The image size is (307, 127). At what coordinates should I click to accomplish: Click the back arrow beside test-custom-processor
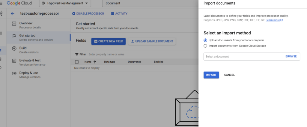click(x=12, y=13)
